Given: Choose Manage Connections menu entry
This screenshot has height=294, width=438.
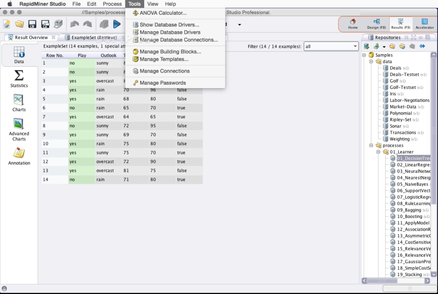Looking at the screenshot, I should click(x=175, y=71).
